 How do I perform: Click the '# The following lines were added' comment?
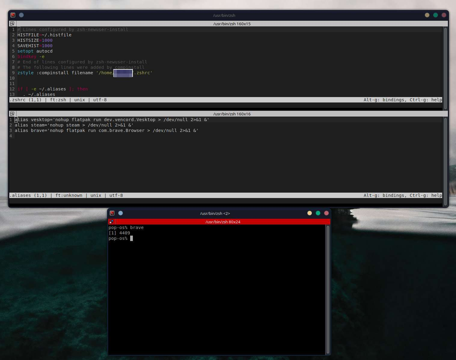coord(81,67)
